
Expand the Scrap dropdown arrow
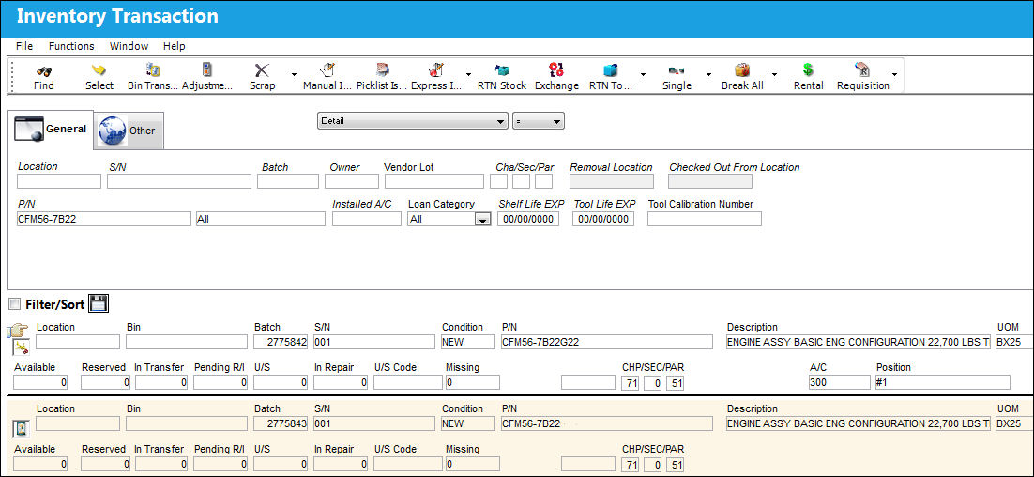[294, 74]
